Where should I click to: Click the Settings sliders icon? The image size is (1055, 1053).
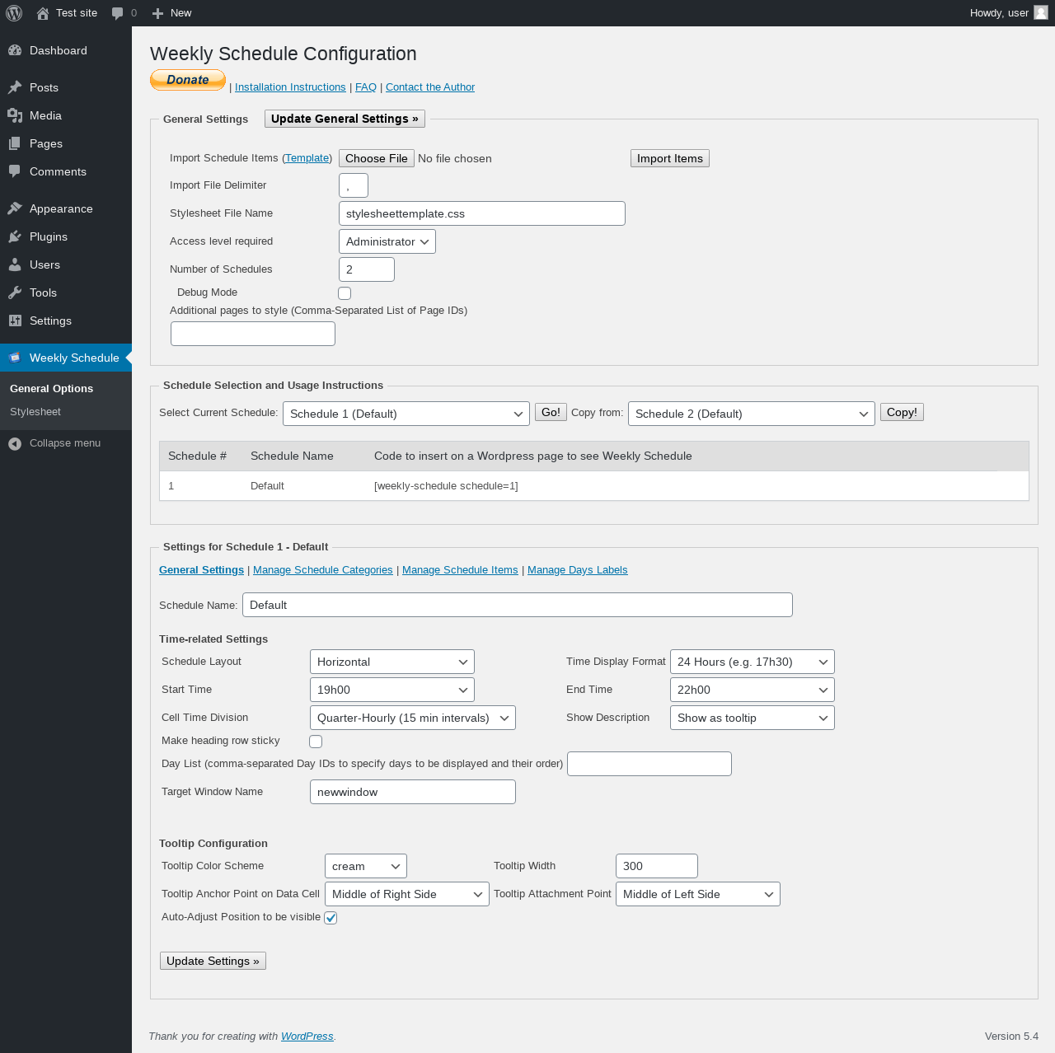pyautogui.click(x=15, y=321)
